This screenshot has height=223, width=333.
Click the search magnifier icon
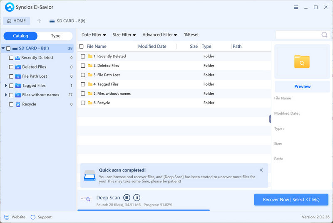324,35
